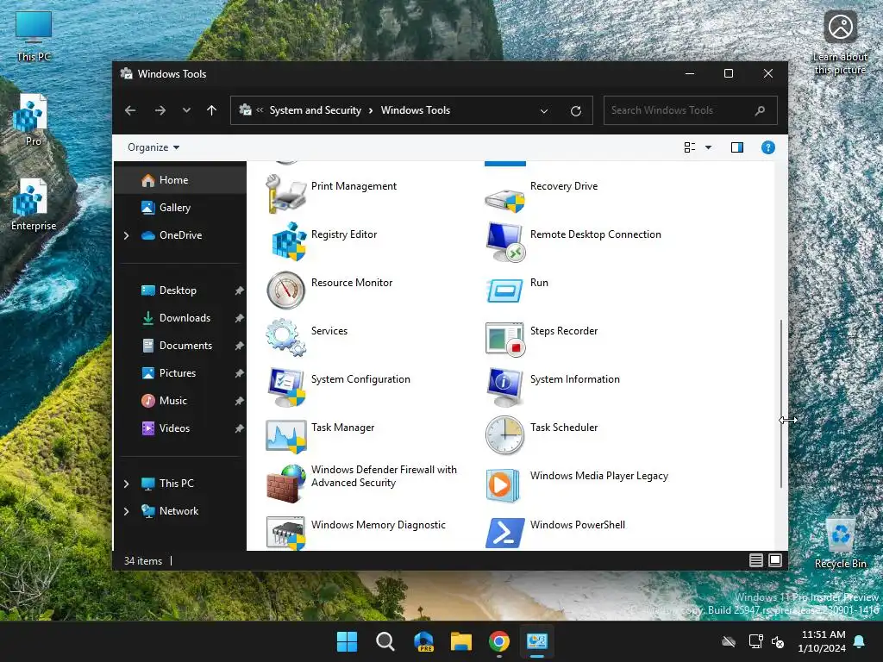Click the vertical scrollbar thumb
Screen dimensions: 883x662
click(781, 403)
